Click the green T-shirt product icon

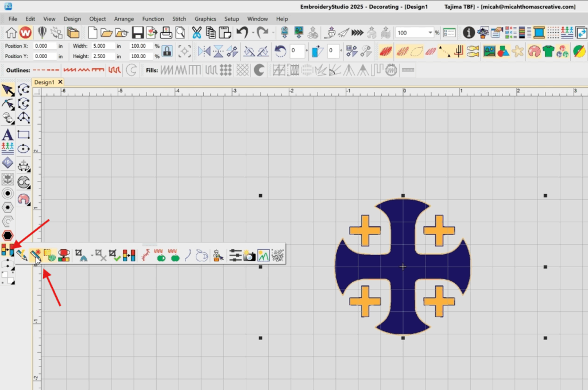(548, 51)
